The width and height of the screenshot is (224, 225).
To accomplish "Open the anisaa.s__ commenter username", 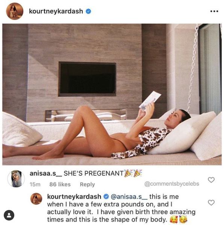I will pyautogui.click(x=45, y=174).
